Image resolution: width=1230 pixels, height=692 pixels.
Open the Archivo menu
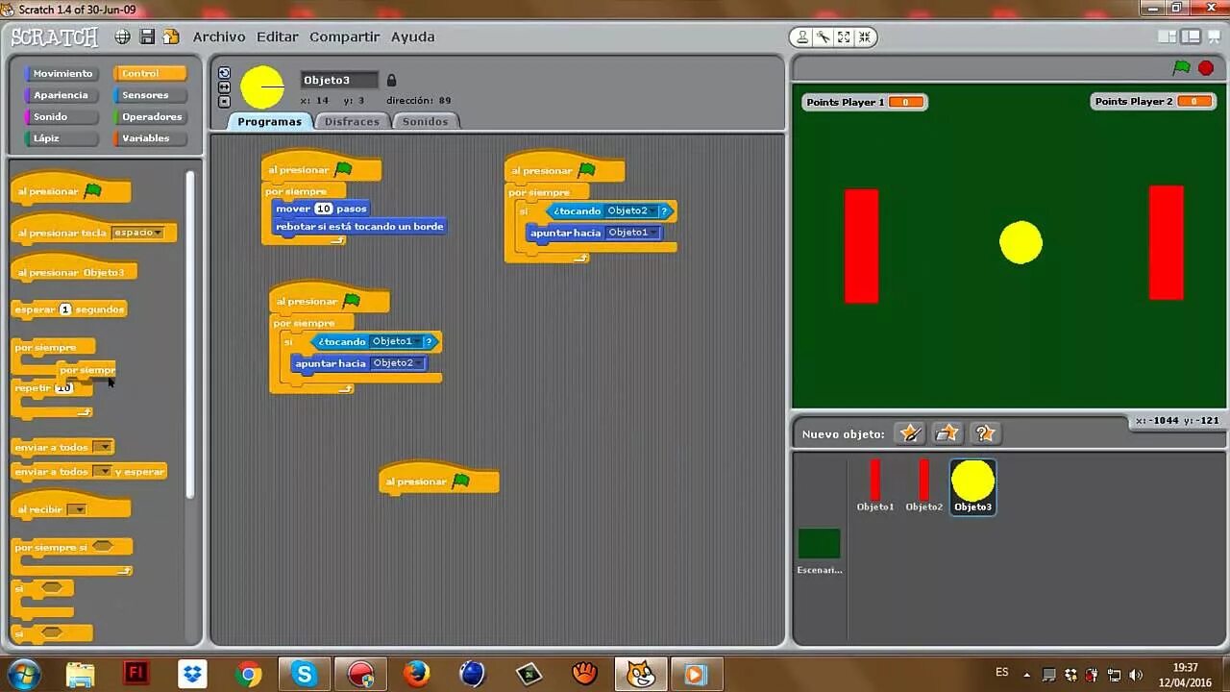click(219, 37)
